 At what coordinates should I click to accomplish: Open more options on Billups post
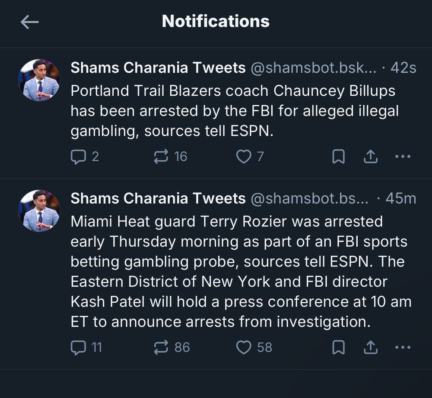pyautogui.click(x=403, y=157)
